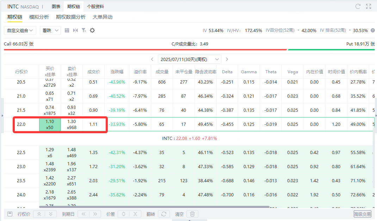Expand the IV排名(52周) dropdown arrow
Image resolution: width=377 pixels, height=221 pixels.
(350, 30)
